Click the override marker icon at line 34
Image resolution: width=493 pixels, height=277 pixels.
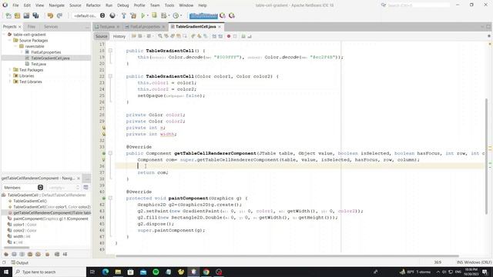(104, 153)
